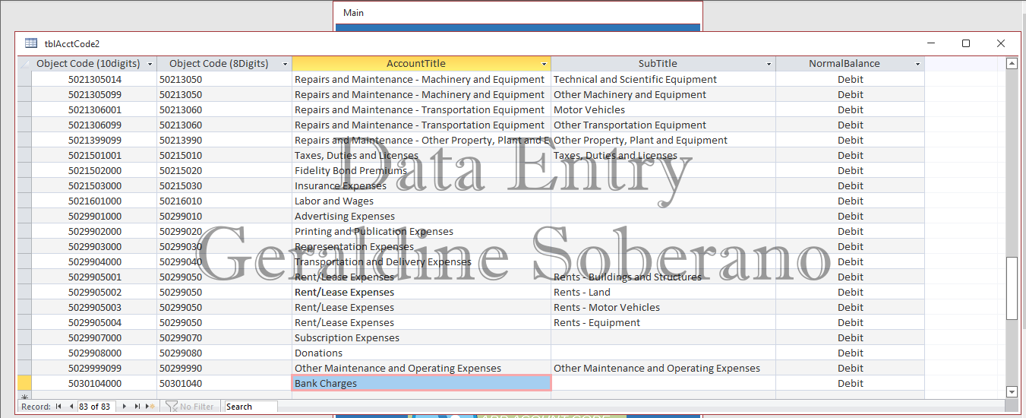The height and width of the screenshot is (418, 1026).
Task: Click the record Search box
Action: pos(251,407)
